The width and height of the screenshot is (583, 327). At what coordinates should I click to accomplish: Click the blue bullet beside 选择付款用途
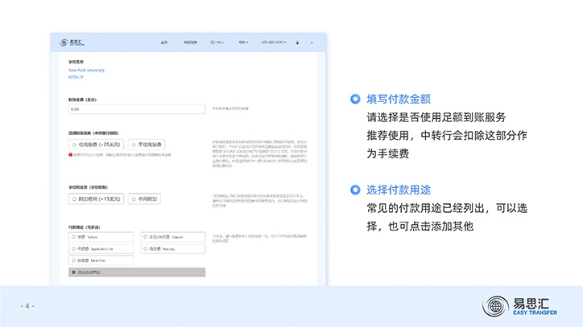tap(355, 190)
